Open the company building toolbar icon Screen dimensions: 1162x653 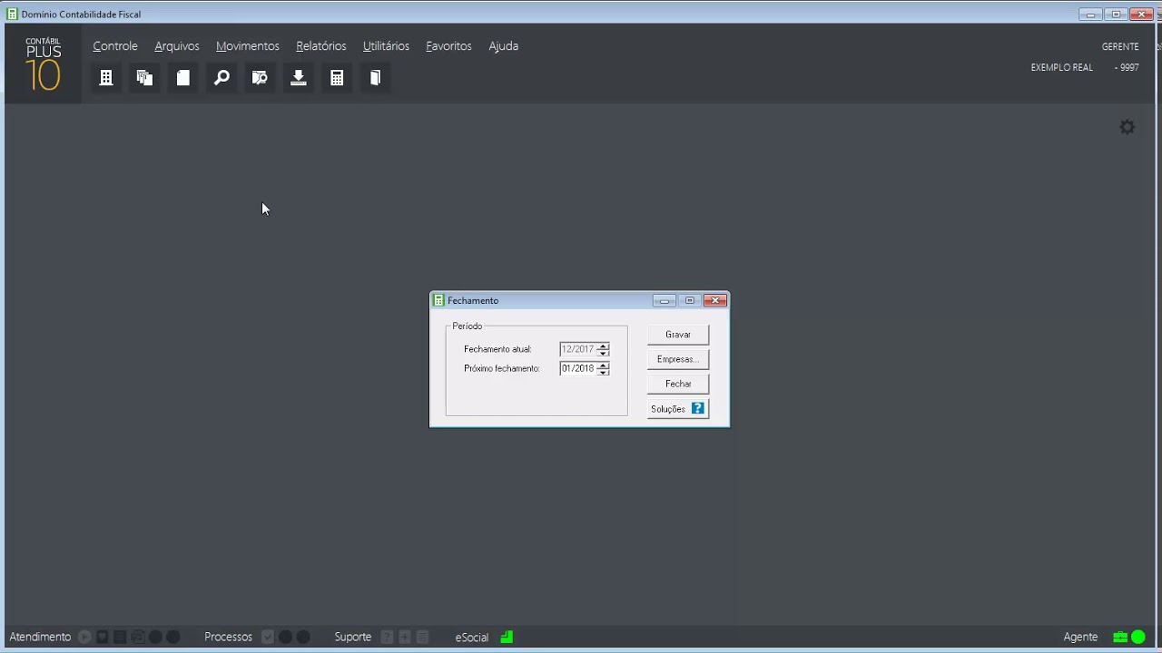click(106, 78)
